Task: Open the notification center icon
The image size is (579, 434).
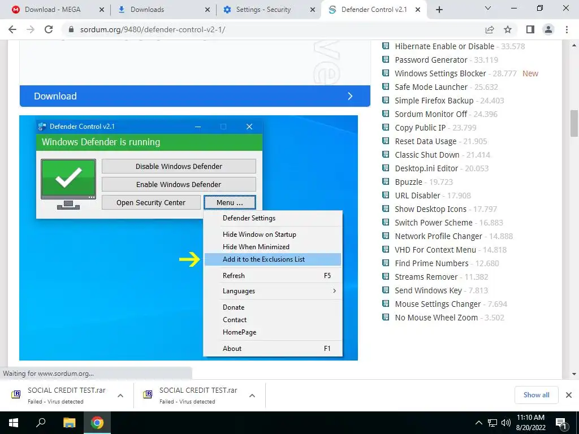Action: coord(561,423)
